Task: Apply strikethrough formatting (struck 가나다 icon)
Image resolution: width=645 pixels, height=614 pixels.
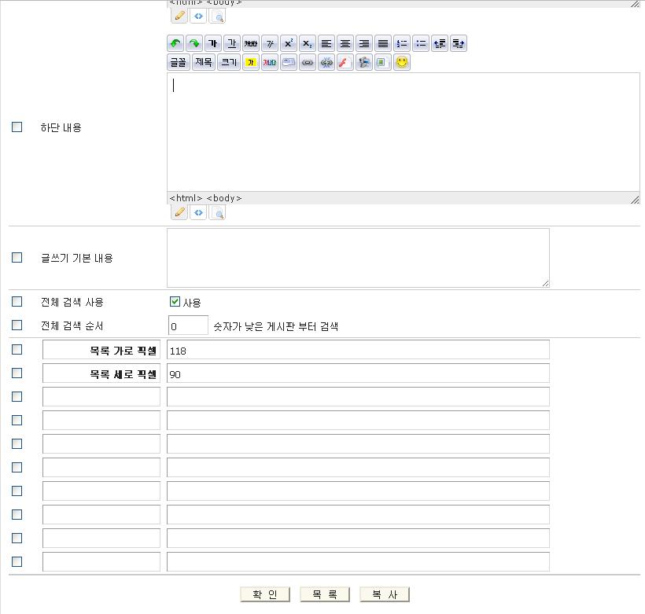Action: click(x=251, y=43)
